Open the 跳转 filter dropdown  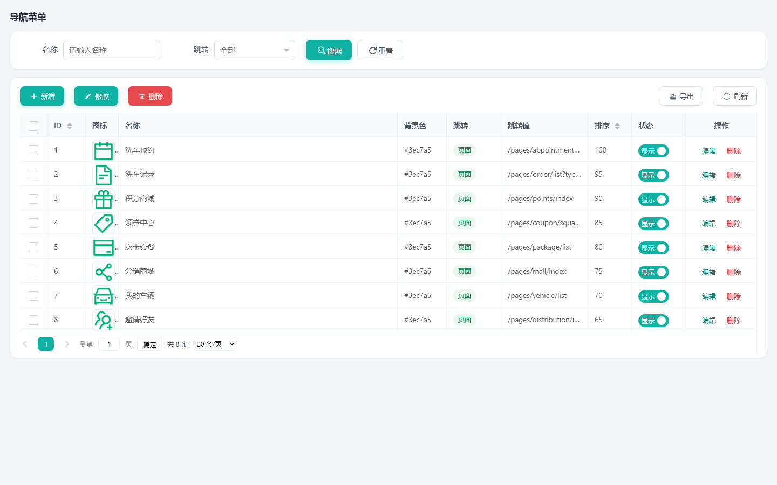[x=255, y=50]
